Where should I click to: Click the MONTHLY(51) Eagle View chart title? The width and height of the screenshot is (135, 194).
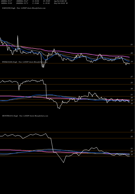click(25, 116)
